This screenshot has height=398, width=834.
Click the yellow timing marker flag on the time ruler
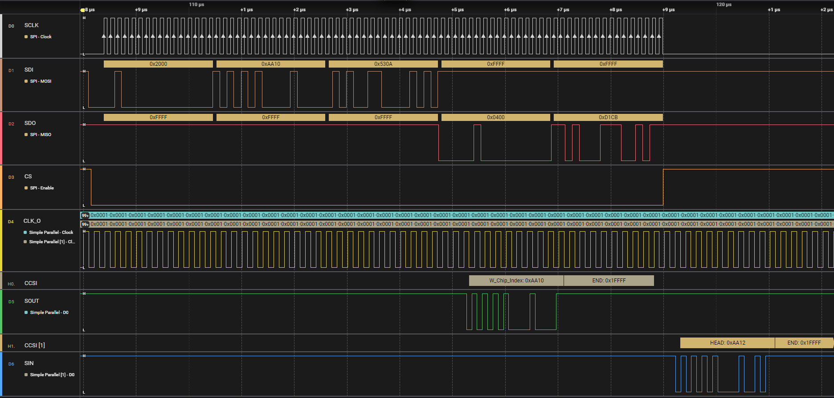[x=82, y=10]
